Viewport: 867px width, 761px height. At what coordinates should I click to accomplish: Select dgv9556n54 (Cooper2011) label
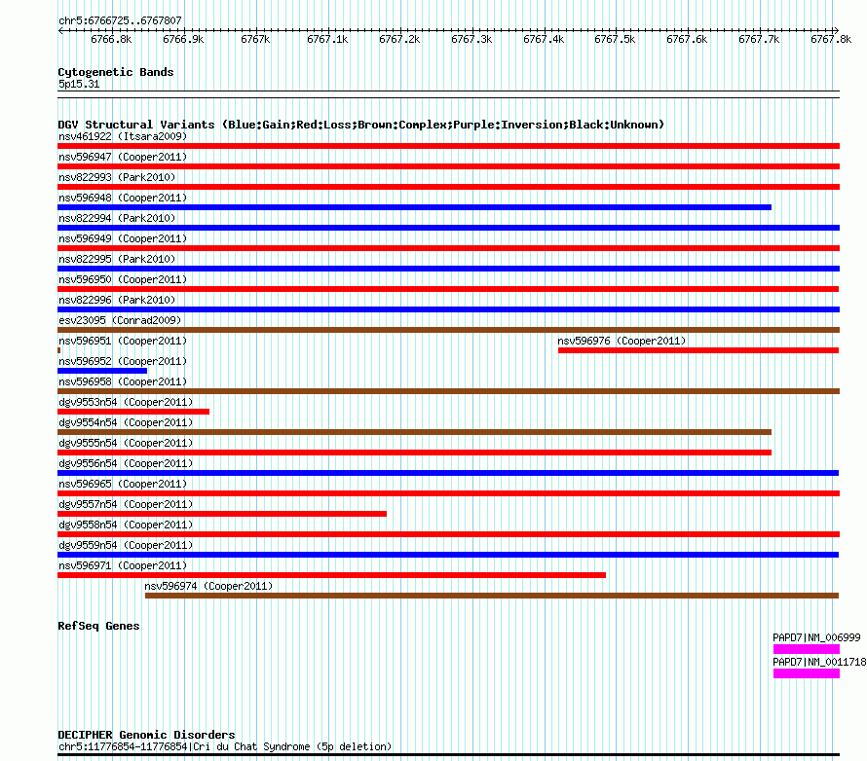pyautogui.click(x=126, y=463)
